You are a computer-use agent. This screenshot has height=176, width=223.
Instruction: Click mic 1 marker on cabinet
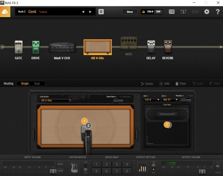point(84,121)
